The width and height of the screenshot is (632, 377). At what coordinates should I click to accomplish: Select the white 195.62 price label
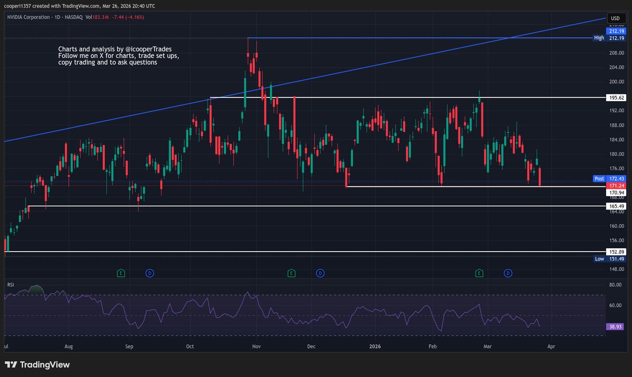click(616, 98)
